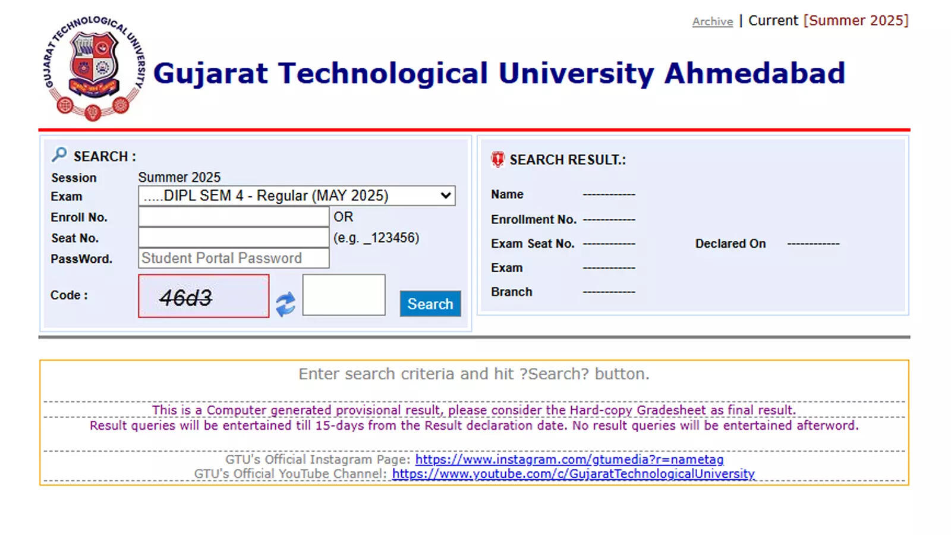Viewport: 951px width, 535px height.
Task: Click the 'Exam Seat No.' result label
Action: [533, 244]
